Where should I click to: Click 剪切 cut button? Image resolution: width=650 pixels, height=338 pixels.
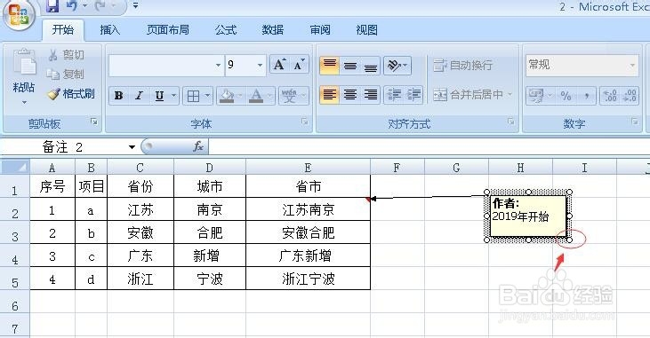(x=67, y=55)
